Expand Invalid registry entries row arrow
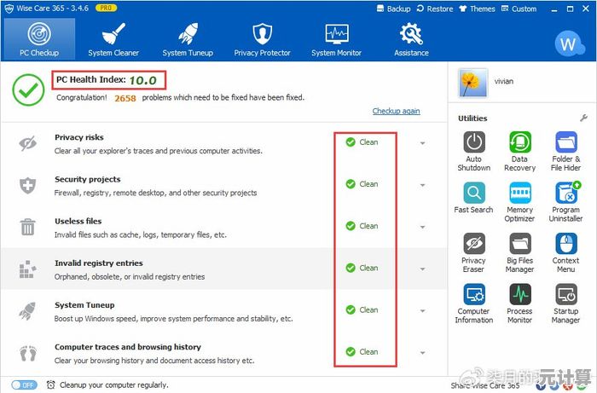Image resolution: width=597 pixels, height=393 pixels. coord(423,269)
